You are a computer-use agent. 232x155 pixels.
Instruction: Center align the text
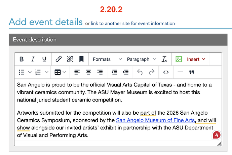88,72
